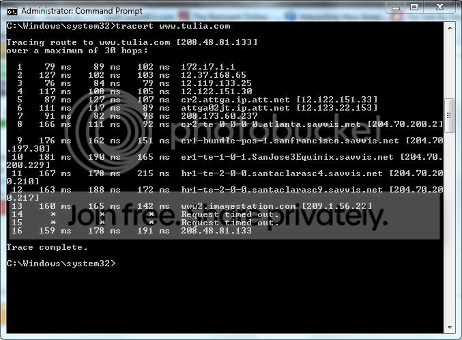
Task: Click hop 1 address 172.17.1.1
Action: (x=208, y=67)
